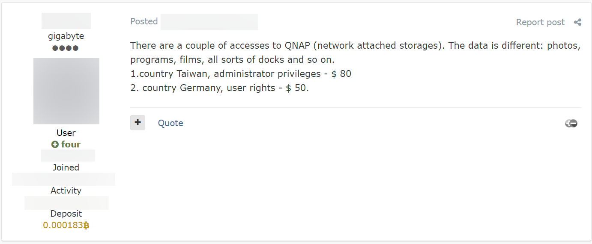Click the "User" group label
Screen dimensions: 592x244
66,133
